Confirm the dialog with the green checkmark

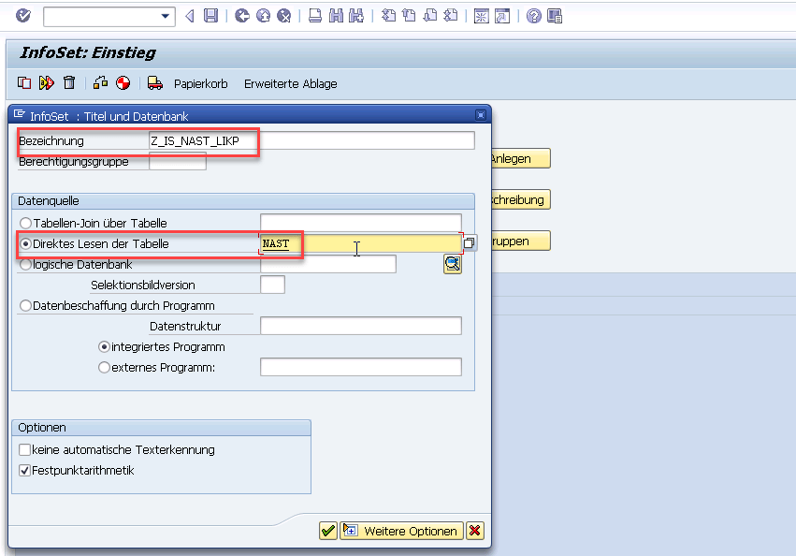(x=327, y=531)
